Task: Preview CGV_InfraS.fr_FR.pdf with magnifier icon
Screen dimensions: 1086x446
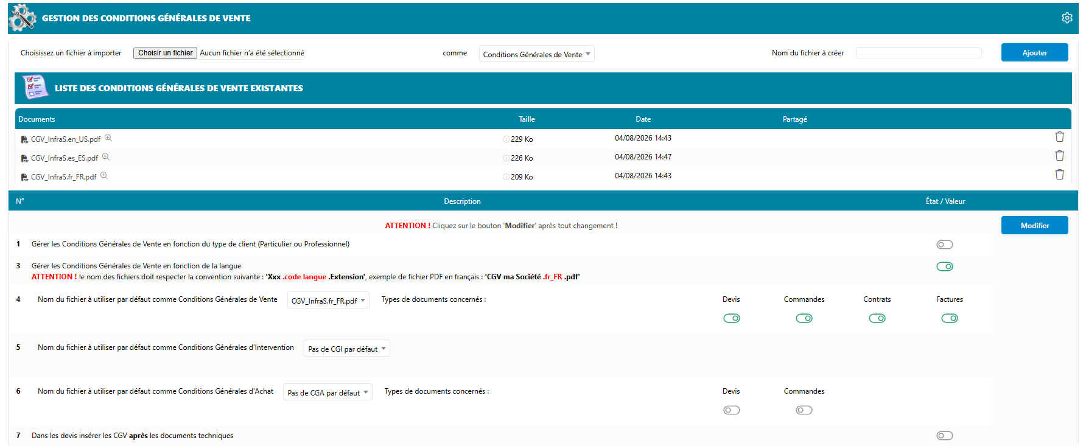Action: [104, 176]
